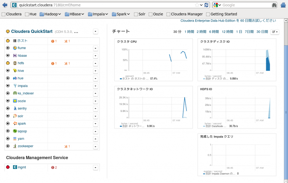Open the hbase service icon
The height and width of the screenshot is (183, 288).
point(15,56)
